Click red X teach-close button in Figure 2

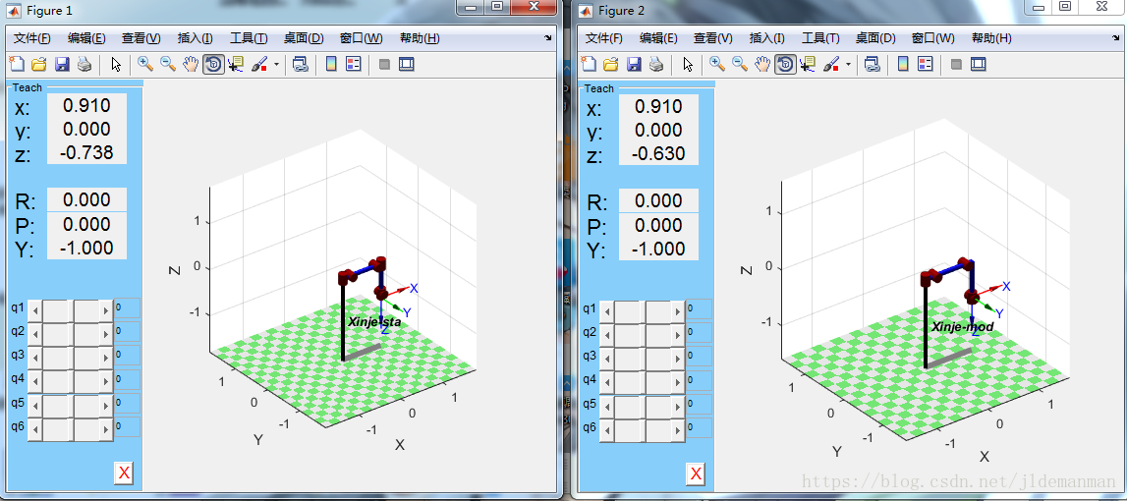tap(696, 473)
